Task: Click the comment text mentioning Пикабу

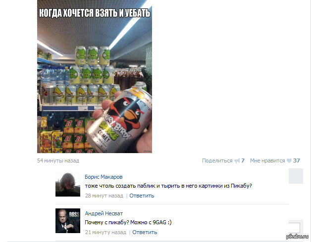Action: [x=168, y=186]
